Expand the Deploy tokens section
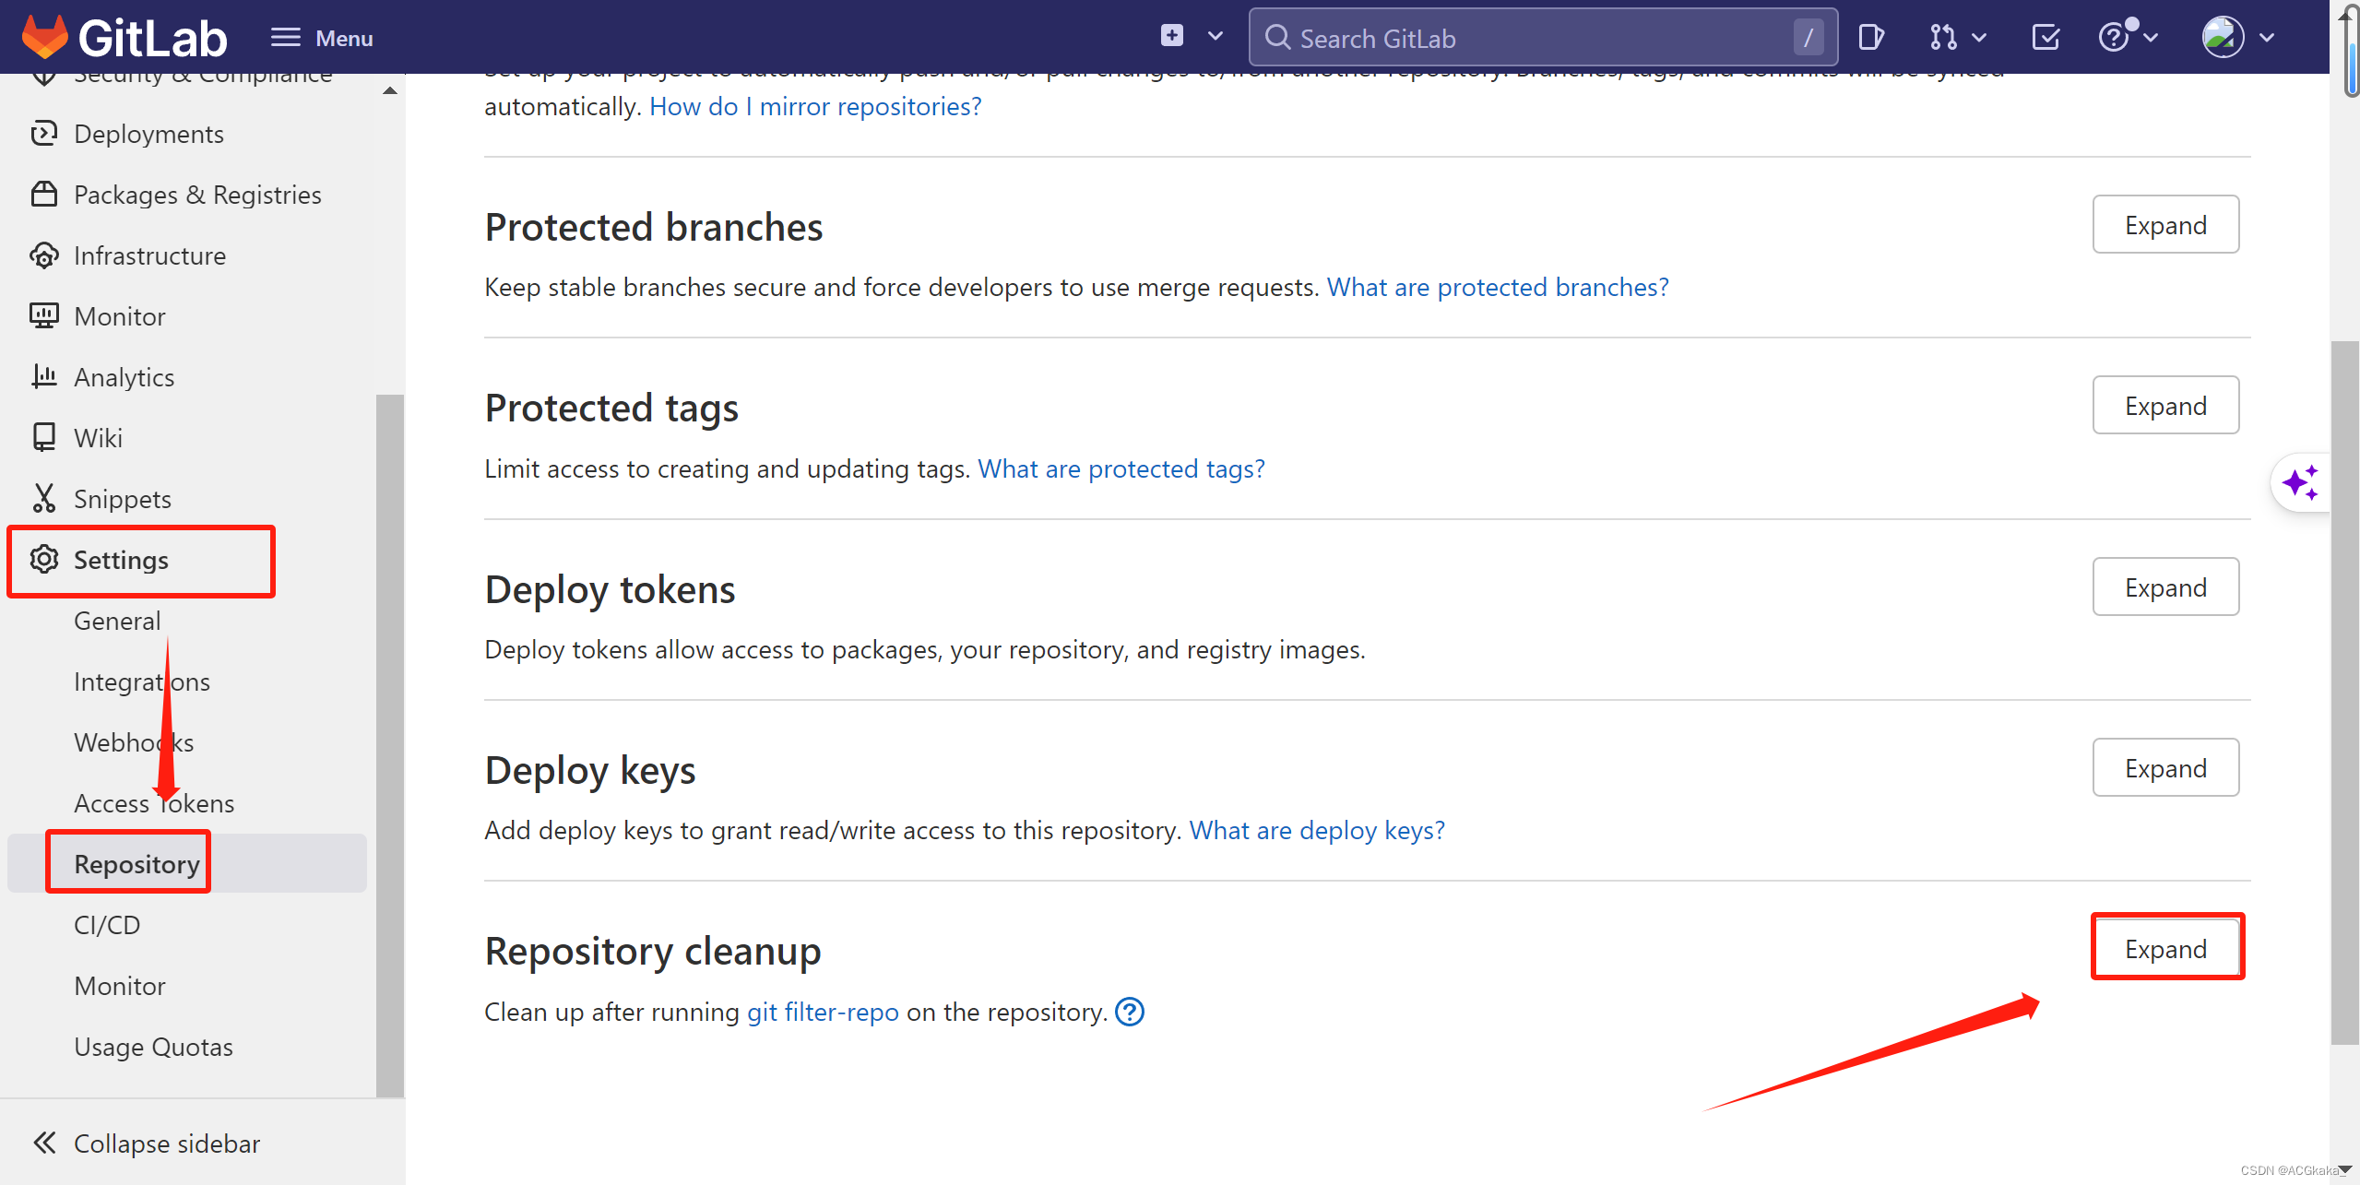This screenshot has width=2360, height=1185. click(x=2164, y=587)
